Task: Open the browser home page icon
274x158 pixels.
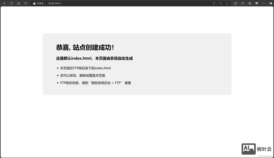Action: (x=18, y=3)
